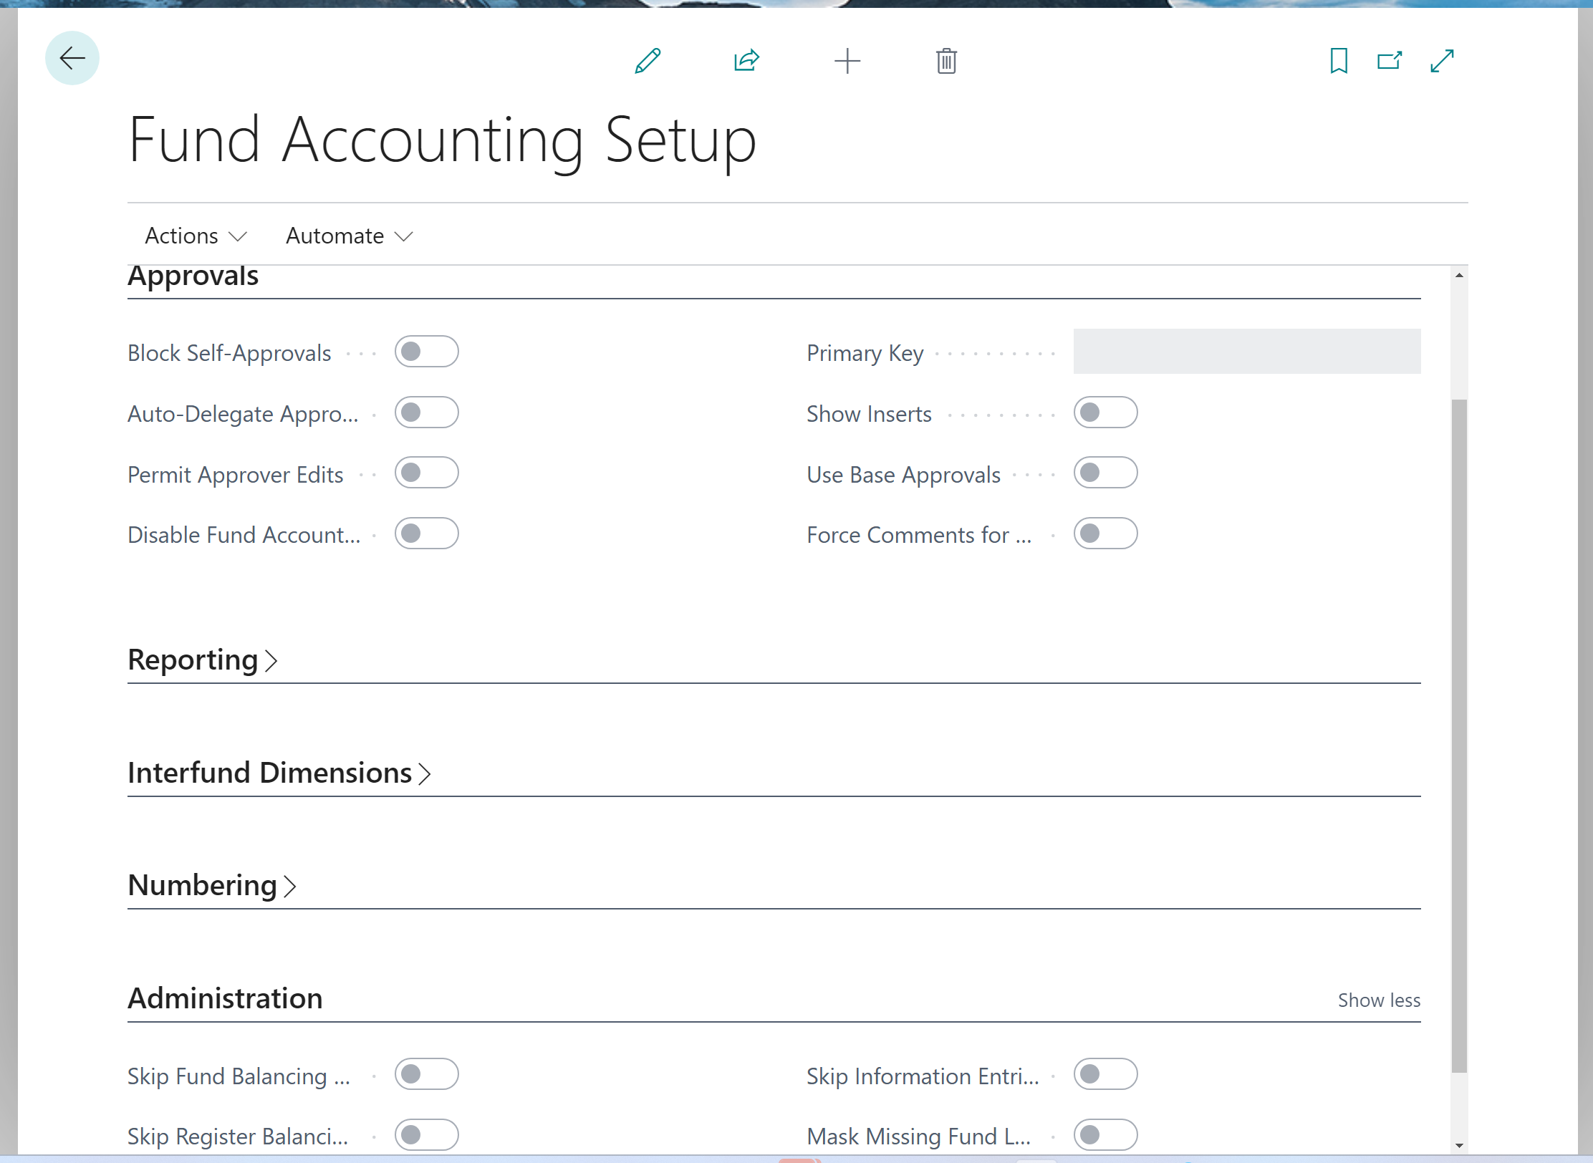Toggle the Show Inserts switch
The image size is (1593, 1163).
(1104, 412)
